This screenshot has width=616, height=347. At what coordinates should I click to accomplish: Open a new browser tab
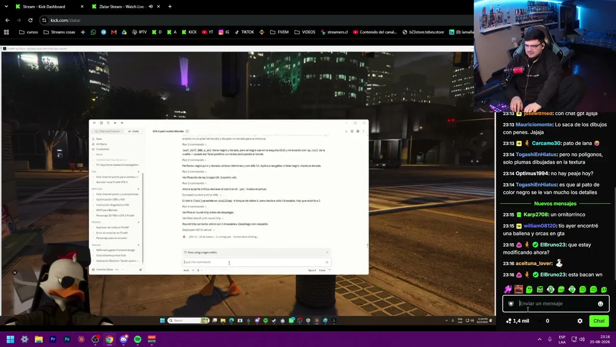(170, 7)
